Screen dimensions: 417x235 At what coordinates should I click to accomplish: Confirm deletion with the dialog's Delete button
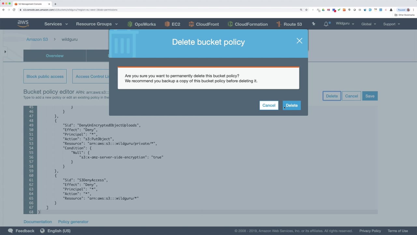(x=292, y=105)
